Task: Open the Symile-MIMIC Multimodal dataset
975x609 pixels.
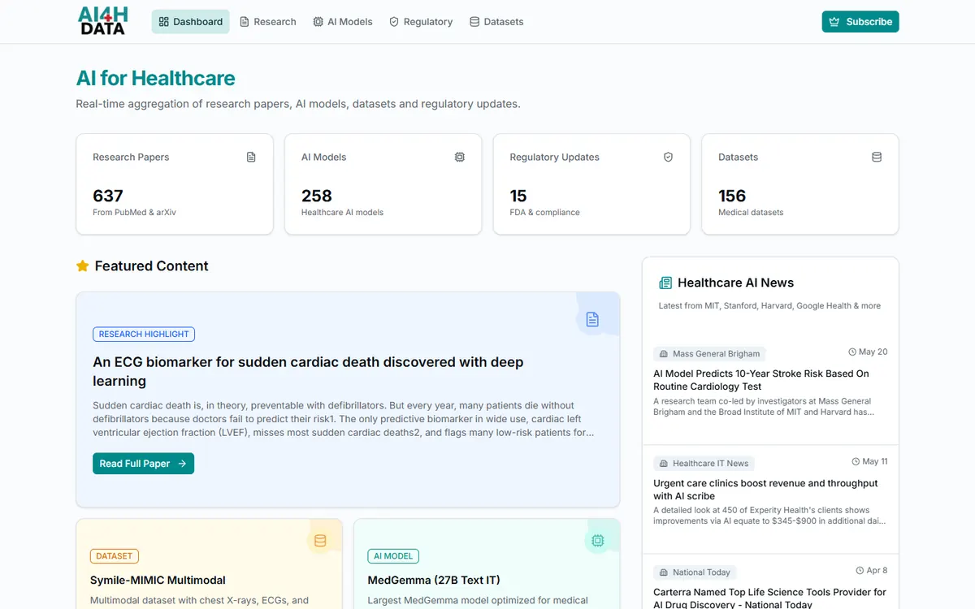Action: [158, 580]
